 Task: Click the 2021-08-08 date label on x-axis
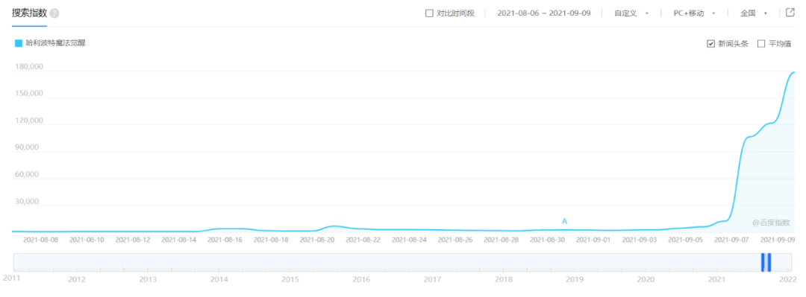coord(40,240)
